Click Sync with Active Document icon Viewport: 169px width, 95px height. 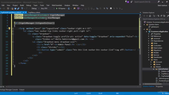pos(158,16)
